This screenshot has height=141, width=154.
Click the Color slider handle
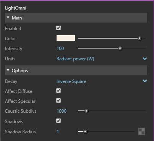pos(139,38)
